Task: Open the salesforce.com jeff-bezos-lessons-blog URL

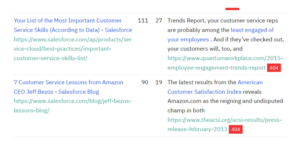Action: point(73,106)
